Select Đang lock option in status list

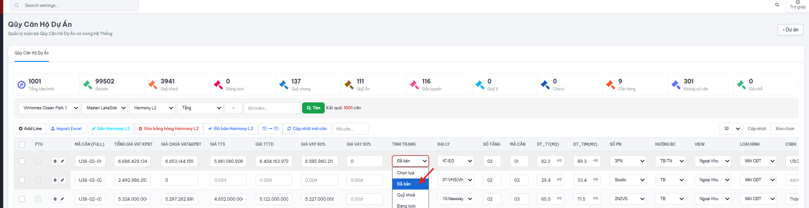(410, 205)
